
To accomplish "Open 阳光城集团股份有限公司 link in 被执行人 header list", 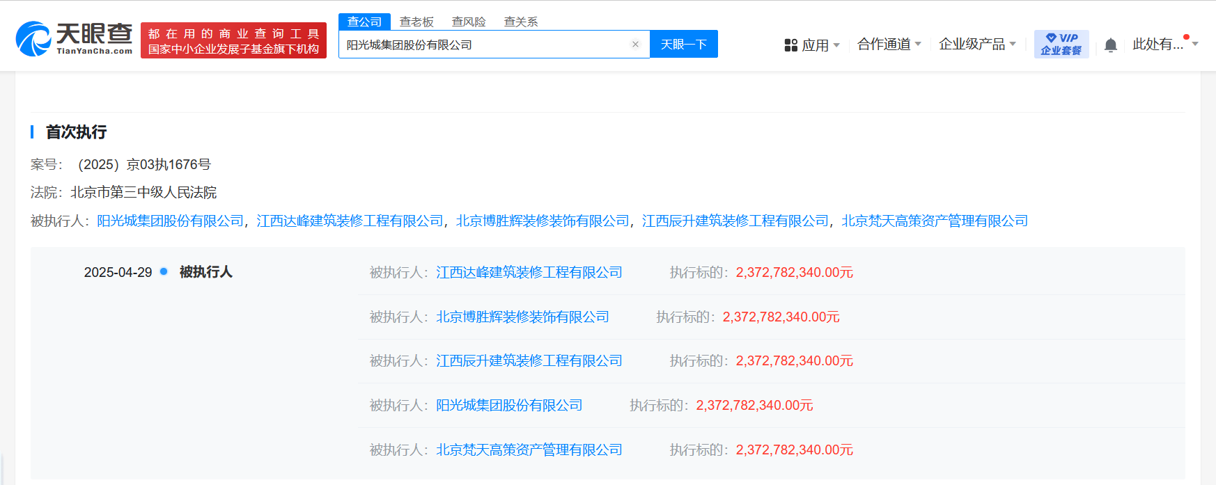I will (x=171, y=221).
